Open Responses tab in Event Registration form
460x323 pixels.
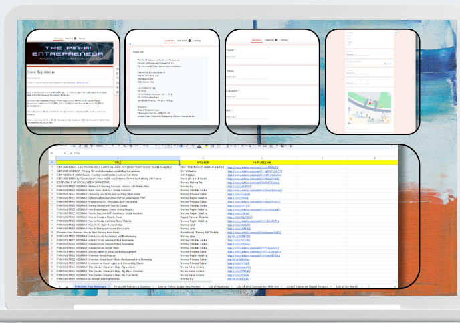[69, 39]
